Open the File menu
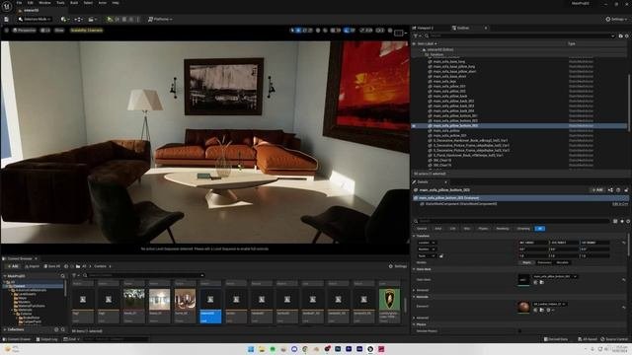 (19, 3)
